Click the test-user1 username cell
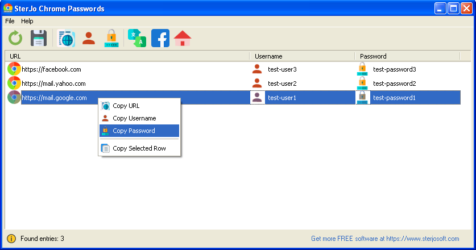This screenshot has width=476, height=250. pyautogui.click(x=282, y=98)
